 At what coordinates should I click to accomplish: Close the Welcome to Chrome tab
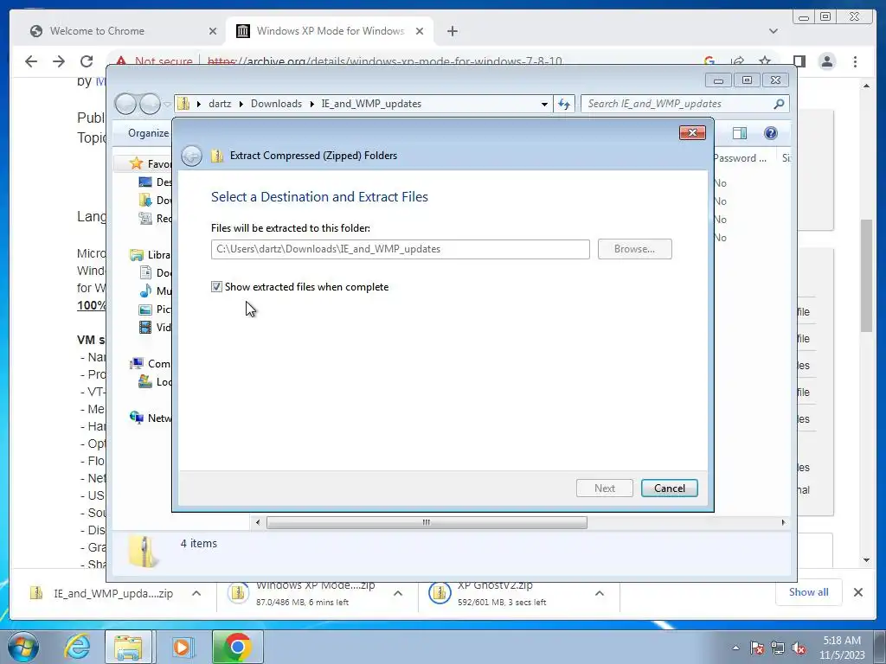[x=213, y=31]
